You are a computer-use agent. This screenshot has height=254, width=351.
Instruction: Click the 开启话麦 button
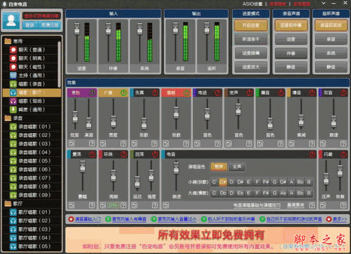[251, 25]
